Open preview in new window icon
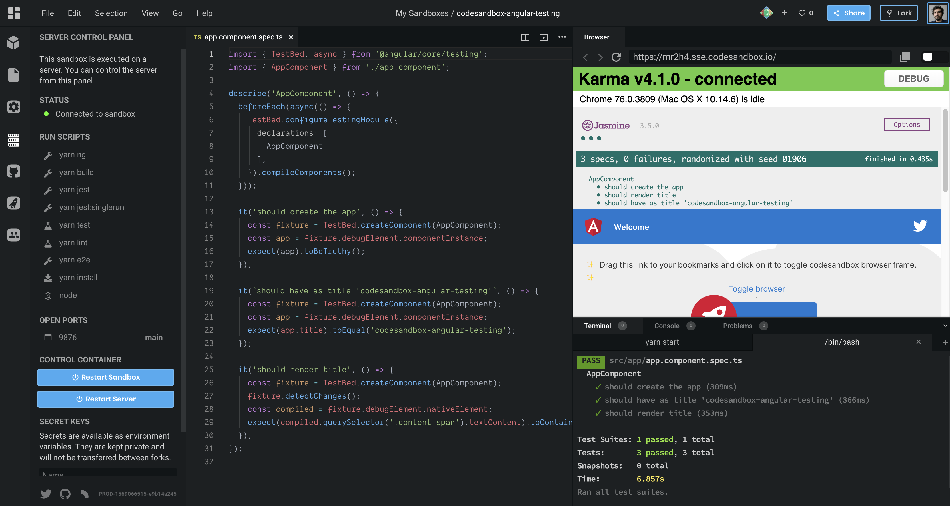 (x=905, y=57)
